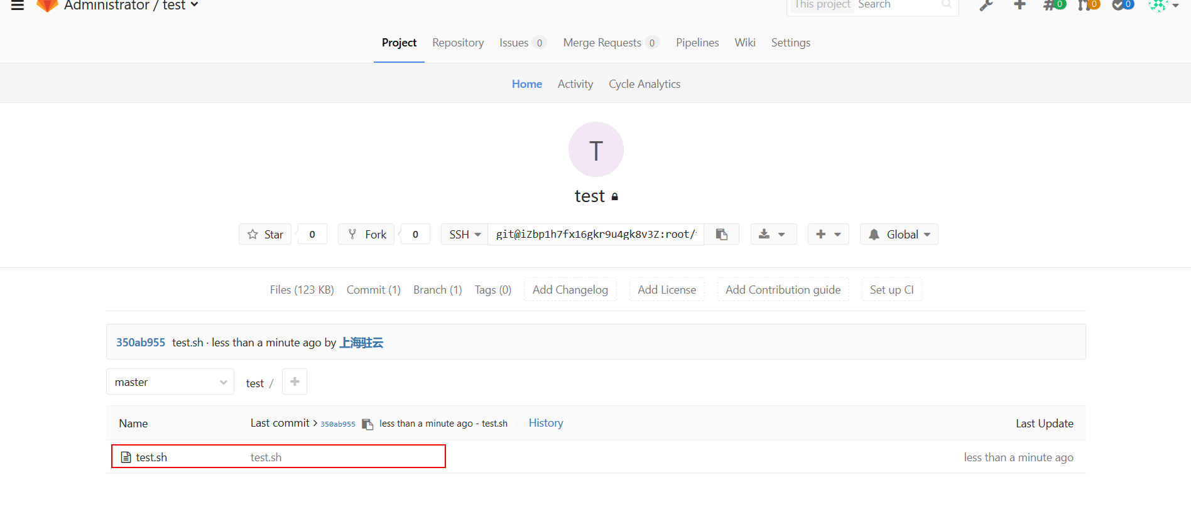Expand the SSH protocol dropdown

click(465, 234)
